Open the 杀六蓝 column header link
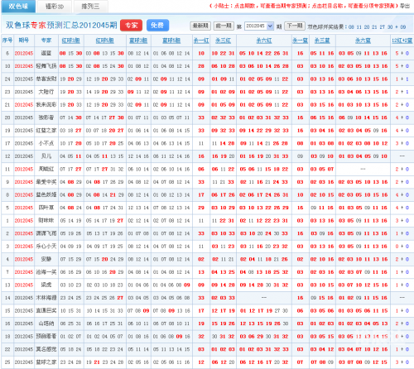 point(363,41)
